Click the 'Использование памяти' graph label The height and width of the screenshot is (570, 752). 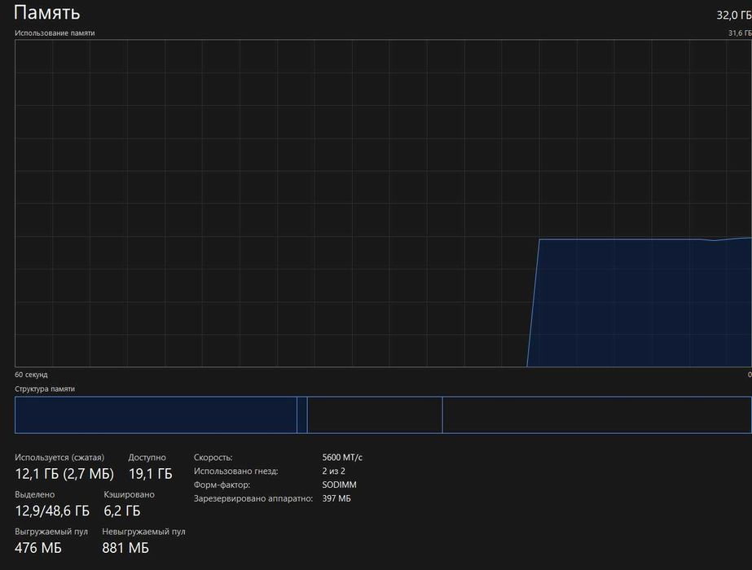pos(55,33)
